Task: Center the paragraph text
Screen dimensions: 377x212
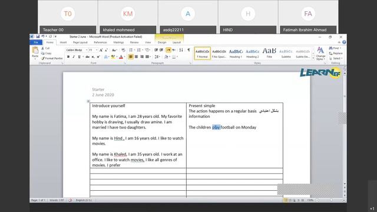Action: click(136, 57)
